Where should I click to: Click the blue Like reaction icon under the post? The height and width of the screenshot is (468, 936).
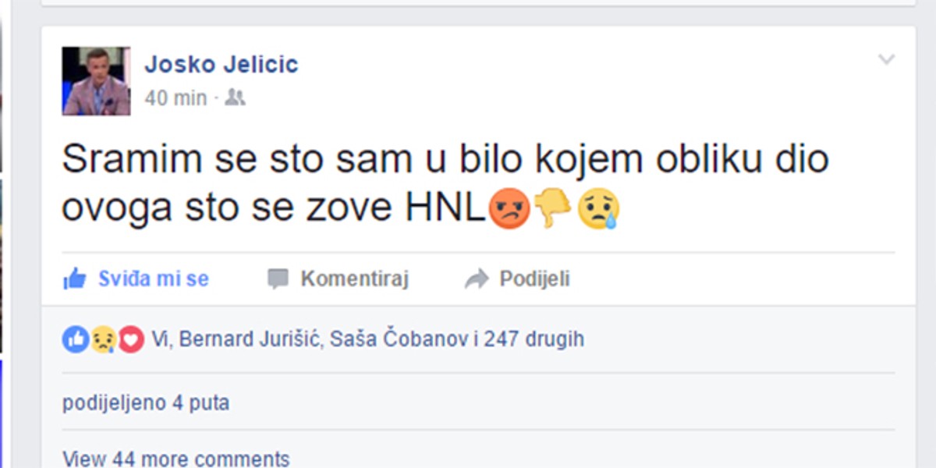(74, 339)
